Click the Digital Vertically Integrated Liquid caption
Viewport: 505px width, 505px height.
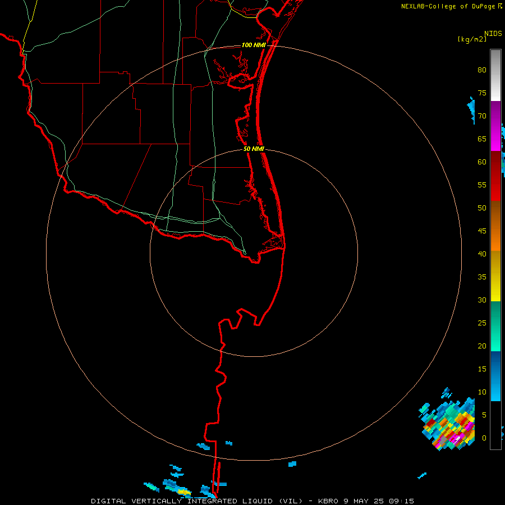[x=252, y=501]
